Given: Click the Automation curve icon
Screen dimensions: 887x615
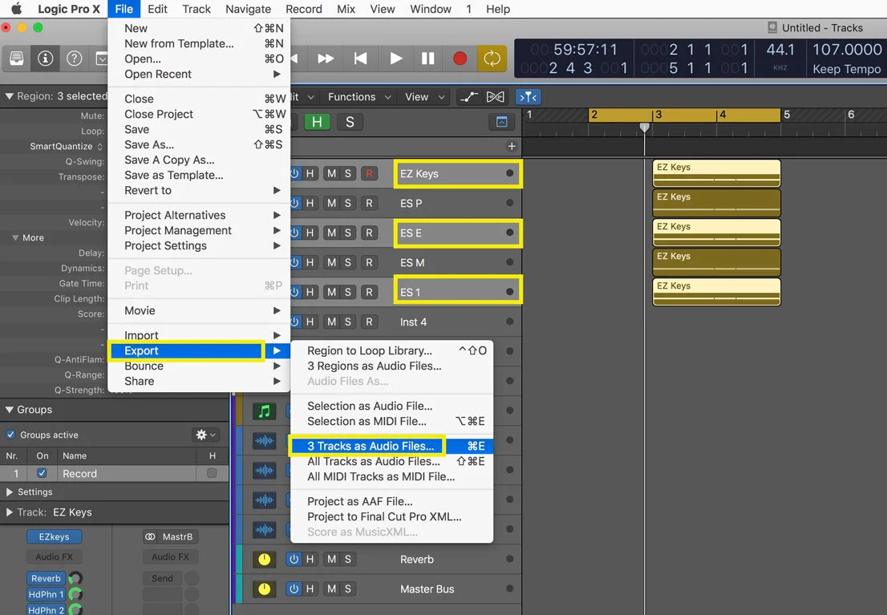Looking at the screenshot, I should 468,97.
